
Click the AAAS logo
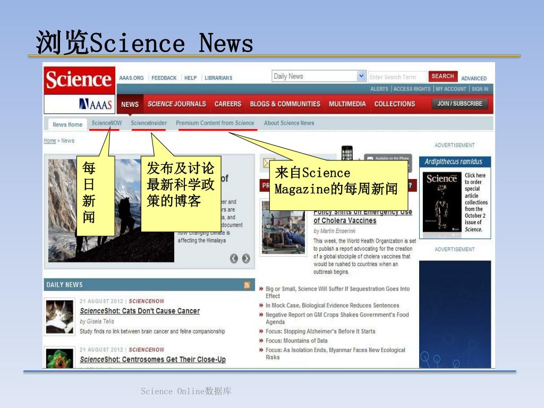tap(96, 104)
